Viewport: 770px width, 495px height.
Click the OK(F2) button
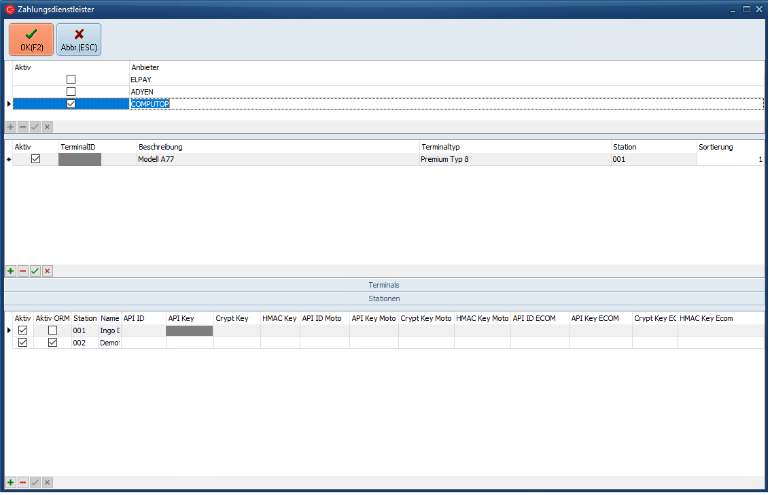pyautogui.click(x=31, y=39)
